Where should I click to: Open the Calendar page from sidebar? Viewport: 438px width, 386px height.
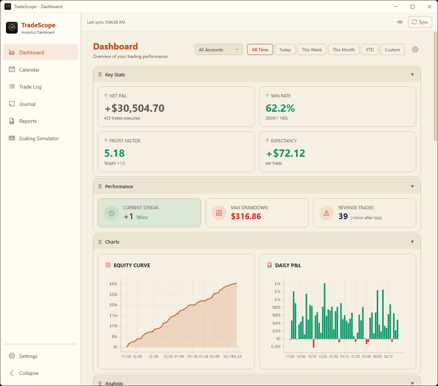29,70
